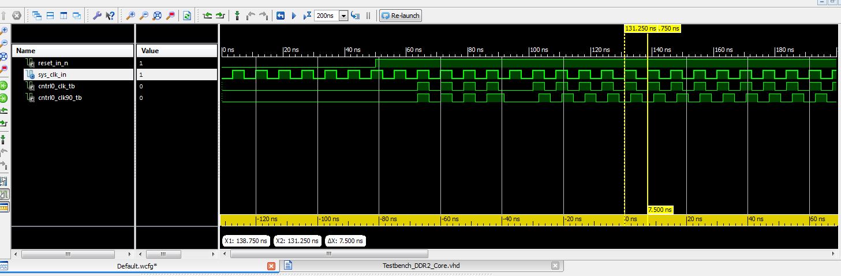Click the reset_in_n waveform trace

pos(529,63)
